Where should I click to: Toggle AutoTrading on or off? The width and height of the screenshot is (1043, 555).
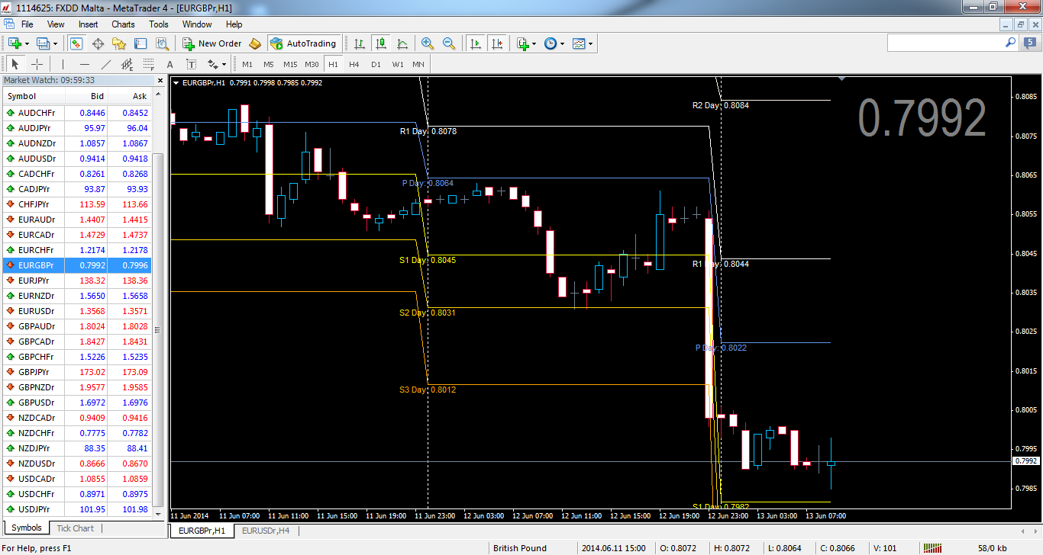303,43
